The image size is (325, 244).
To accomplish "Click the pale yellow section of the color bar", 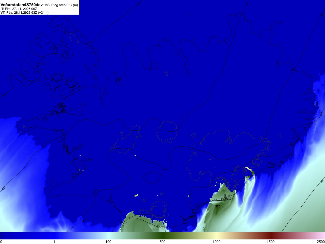I will (x=217, y=236).
